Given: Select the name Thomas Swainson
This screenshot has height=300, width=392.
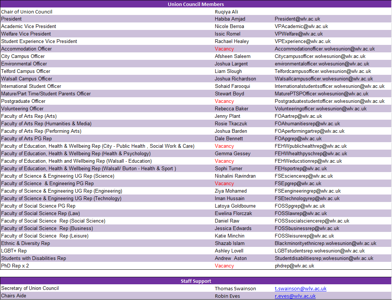Looking at the screenshot, I should (x=235, y=289).
